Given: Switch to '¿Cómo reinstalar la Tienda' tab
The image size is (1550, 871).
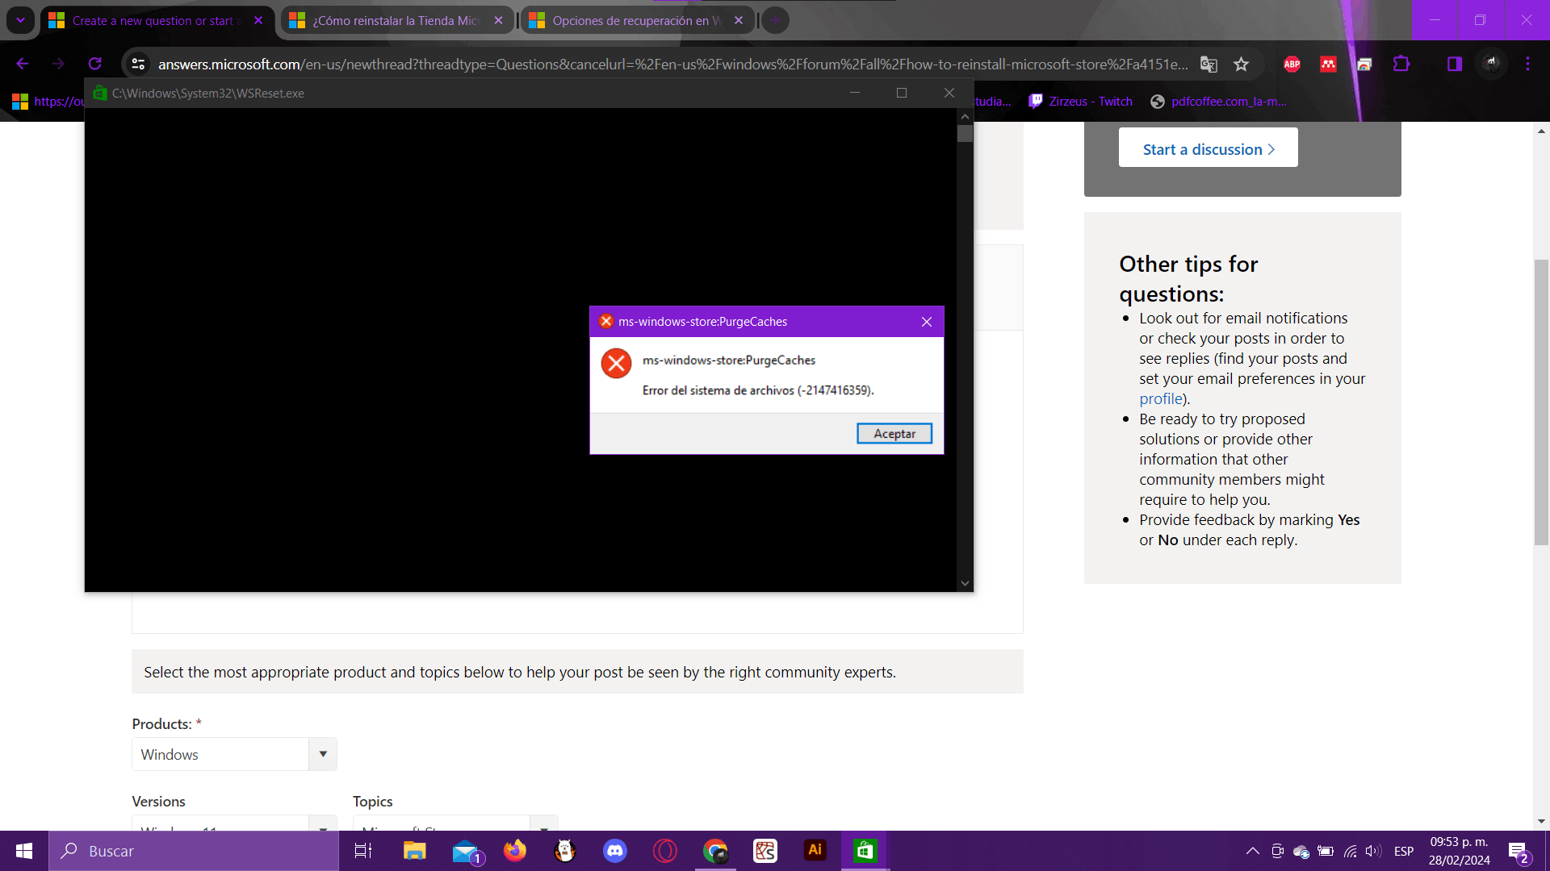Looking at the screenshot, I should coord(396,20).
